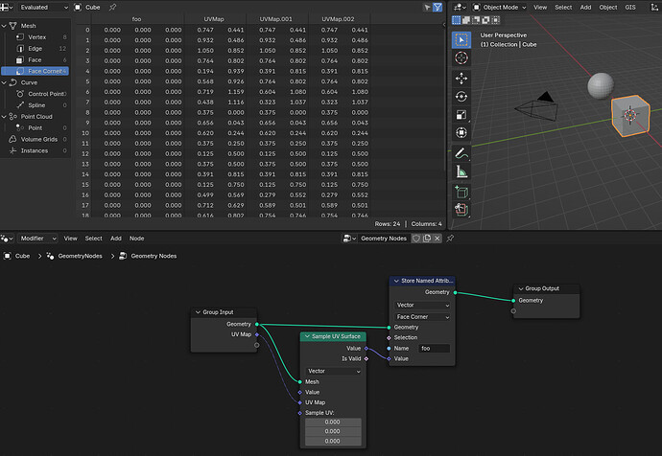Viewport: 662px width, 456px height.
Task: Open node editor Node menu
Action: tap(136, 239)
